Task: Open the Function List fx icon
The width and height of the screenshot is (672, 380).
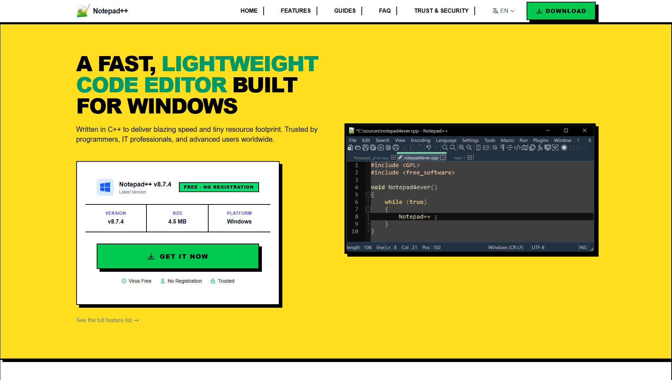Action: coord(540,148)
